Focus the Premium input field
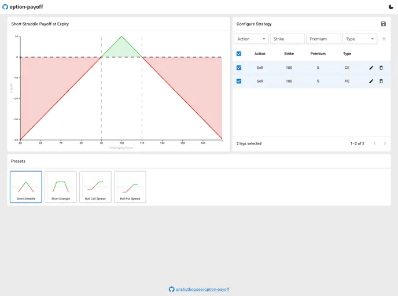Viewport: 398px width, 296px height. pyautogui.click(x=323, y=39)
